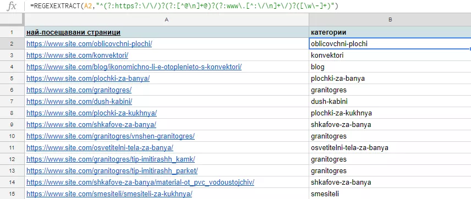Open the plochki-za-kukhnya URL link

[x=92, y=113]
